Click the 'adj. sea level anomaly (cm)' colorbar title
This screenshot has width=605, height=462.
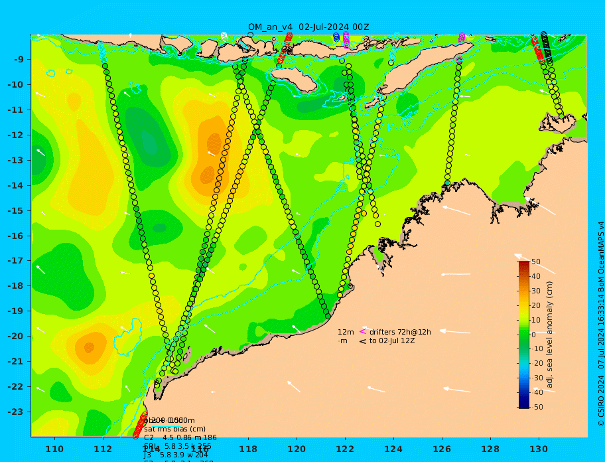click(550, 335)
